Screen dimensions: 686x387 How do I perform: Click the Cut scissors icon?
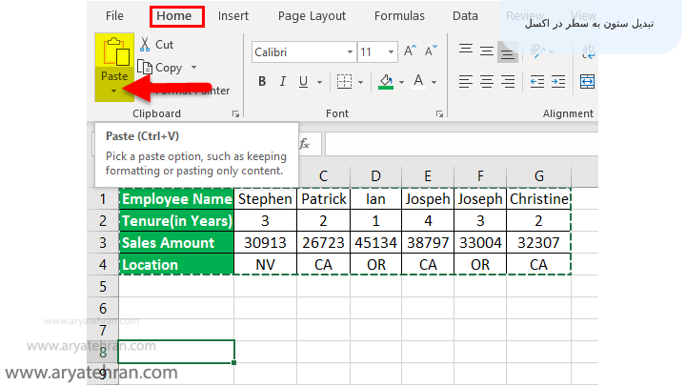tap(145, 44)
